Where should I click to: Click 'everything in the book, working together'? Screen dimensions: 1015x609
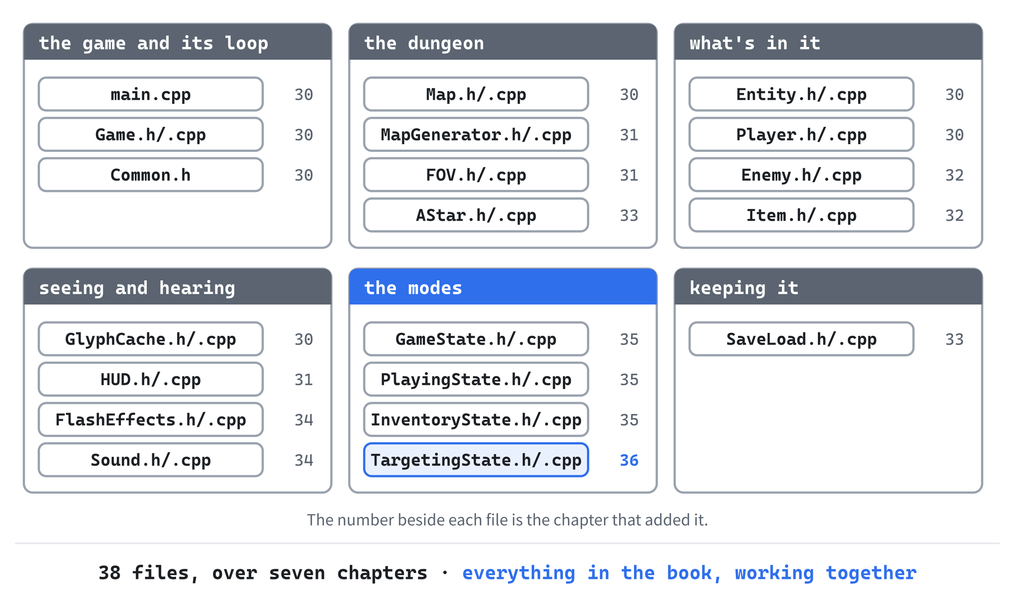pyautogui.click(x=689, y=573)
